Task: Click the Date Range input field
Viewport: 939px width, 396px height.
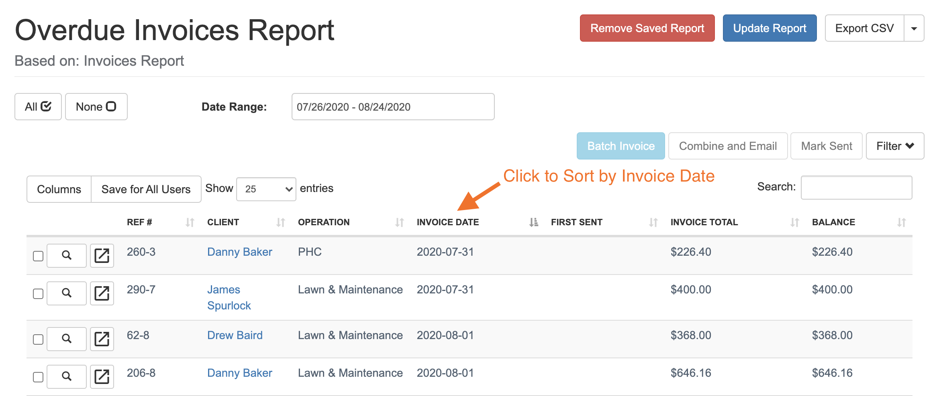Action: 393,107
